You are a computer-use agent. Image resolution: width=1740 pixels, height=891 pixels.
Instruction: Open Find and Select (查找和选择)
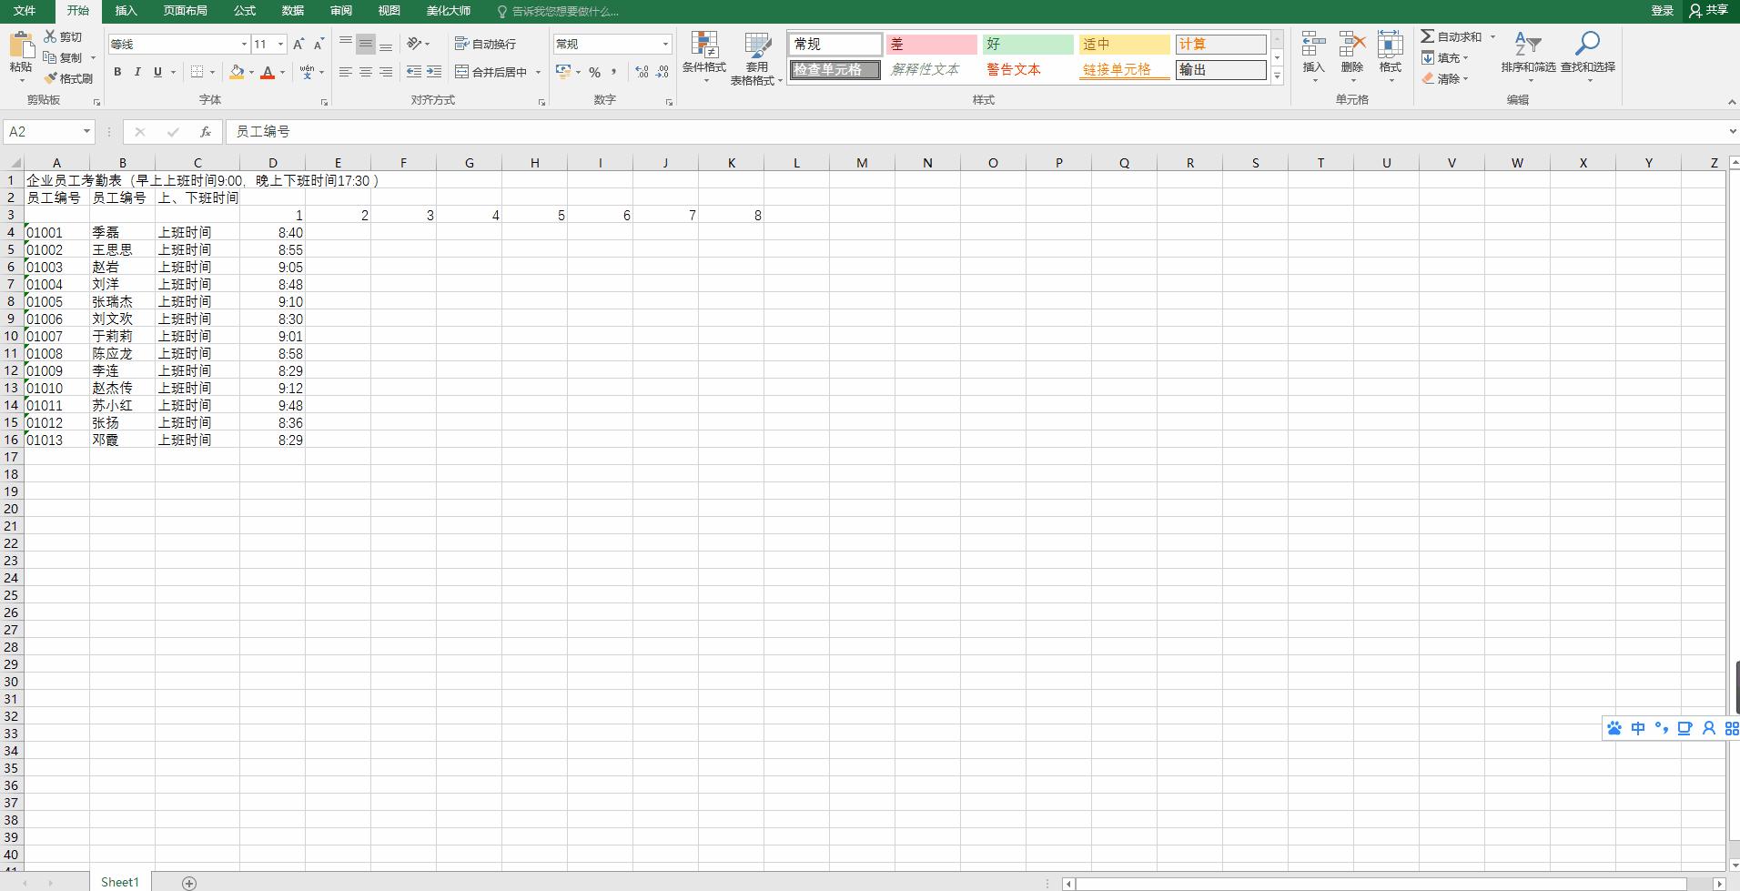(1588, 57)
